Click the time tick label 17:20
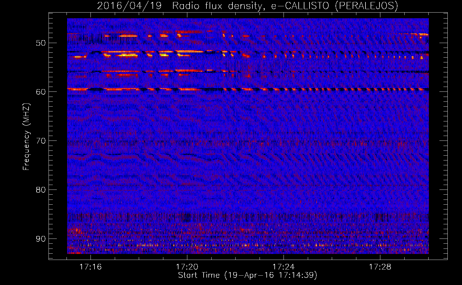The width and height of the screenshot is (462, 285). click(187, 267)
